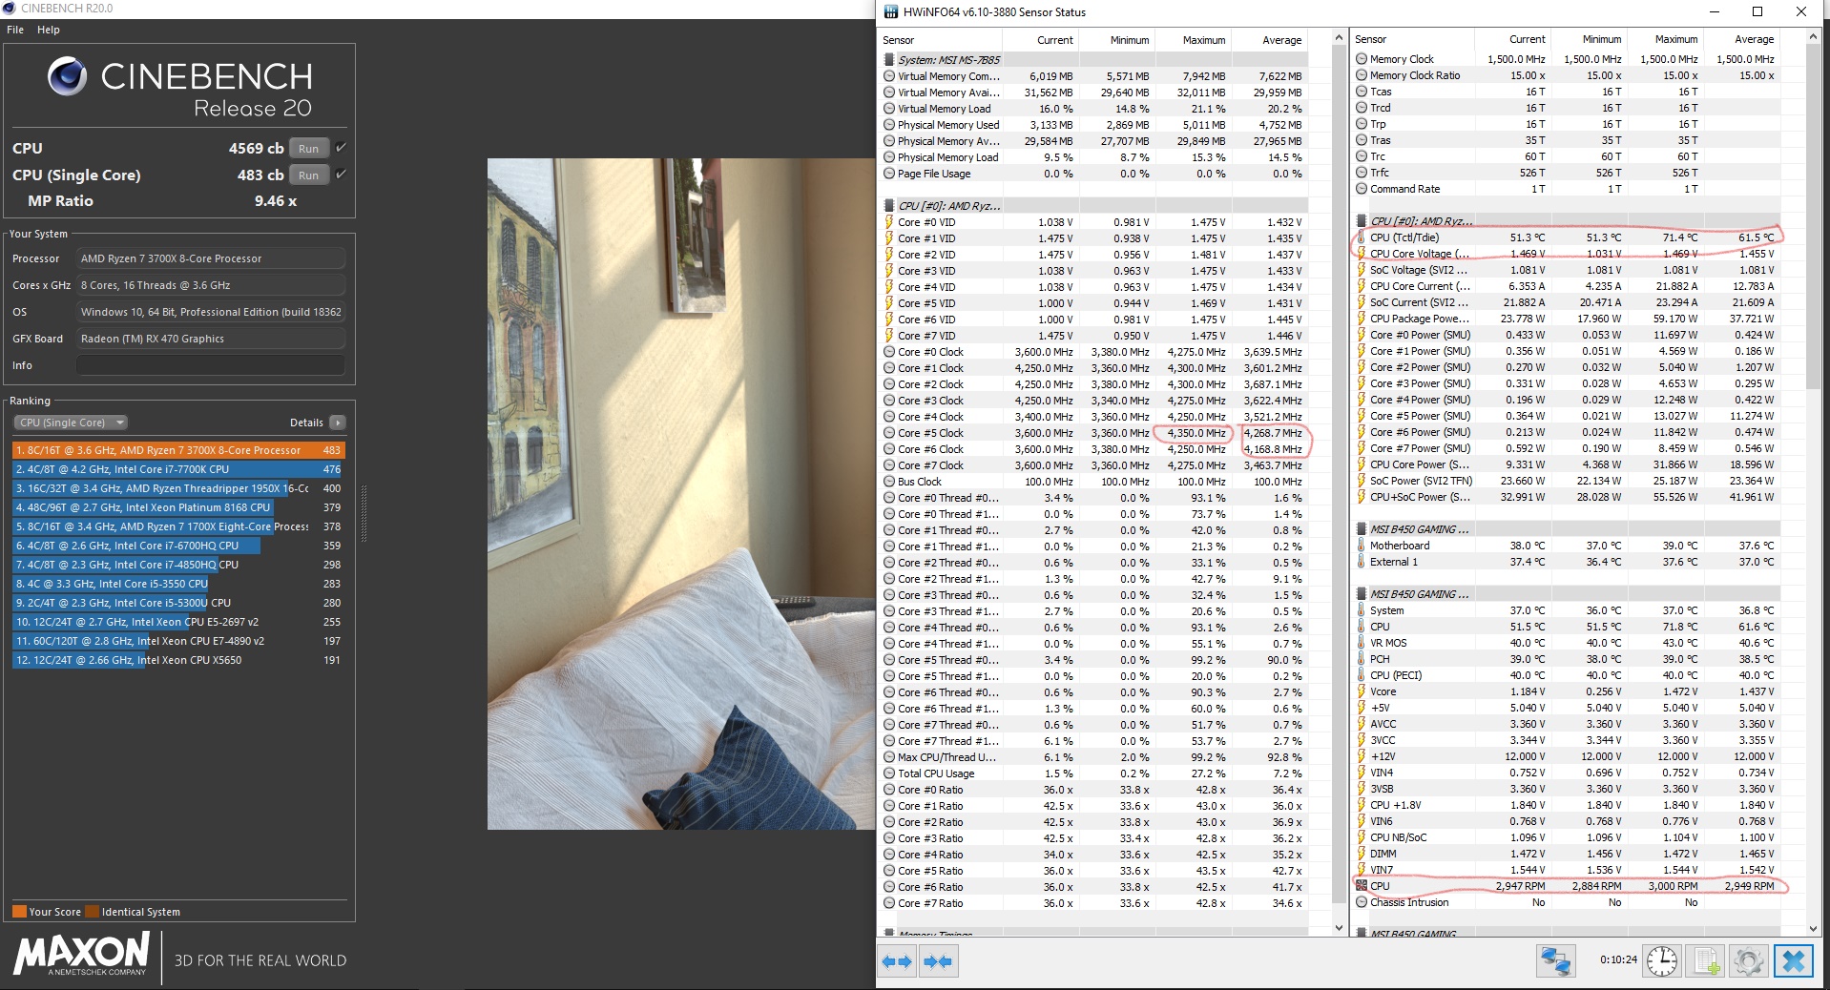Image resolution: width=1830 pixels, height=990 pixels.
Task: Click the icon beside Core #5 Clock row
Action: pyautogui.click(x=889, y=433)
